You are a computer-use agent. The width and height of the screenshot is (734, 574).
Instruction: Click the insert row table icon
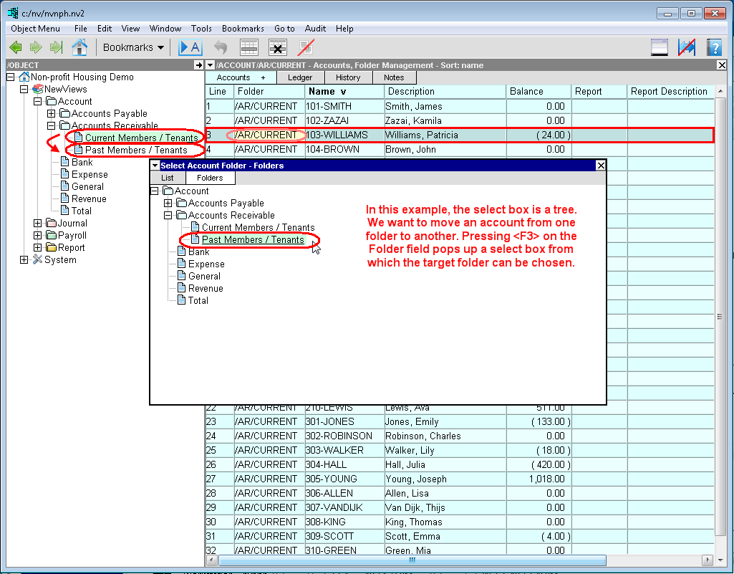pyautogui.click(x=248, y=47)
